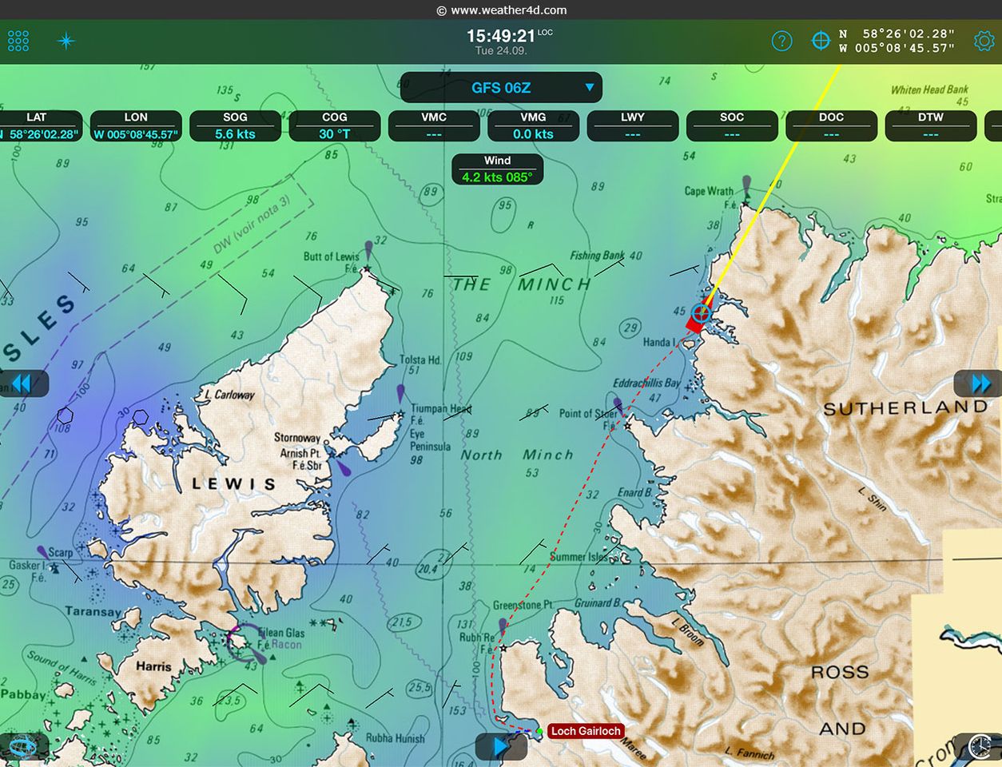Tap the Rubha Hunish label
The width and height of the screenshot is (1002, 767).
(395, 738)
